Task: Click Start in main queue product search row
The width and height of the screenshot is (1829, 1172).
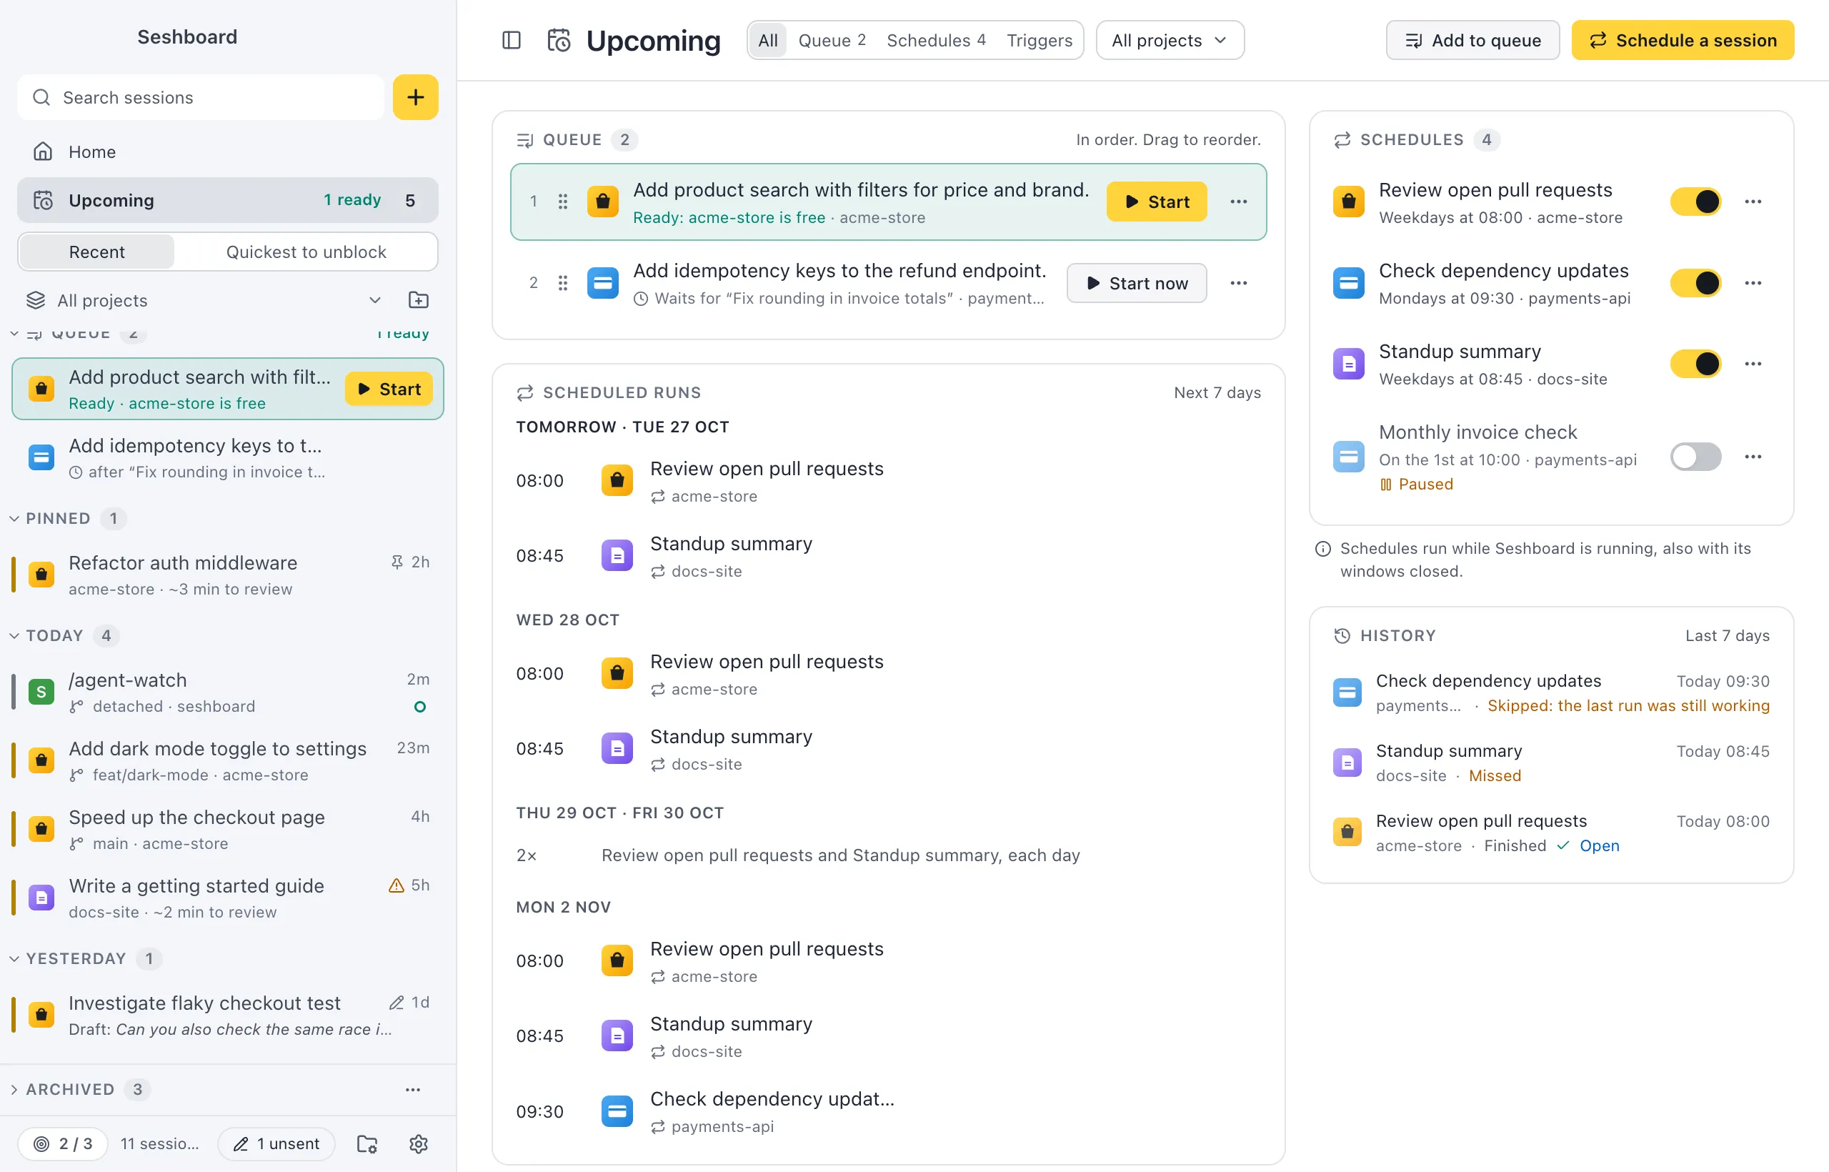Action: [x=1157, y=202]
